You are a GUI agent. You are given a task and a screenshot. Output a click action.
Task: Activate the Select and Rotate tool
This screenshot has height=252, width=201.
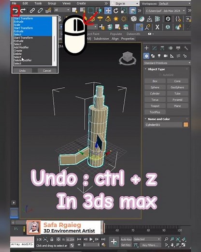116,11
